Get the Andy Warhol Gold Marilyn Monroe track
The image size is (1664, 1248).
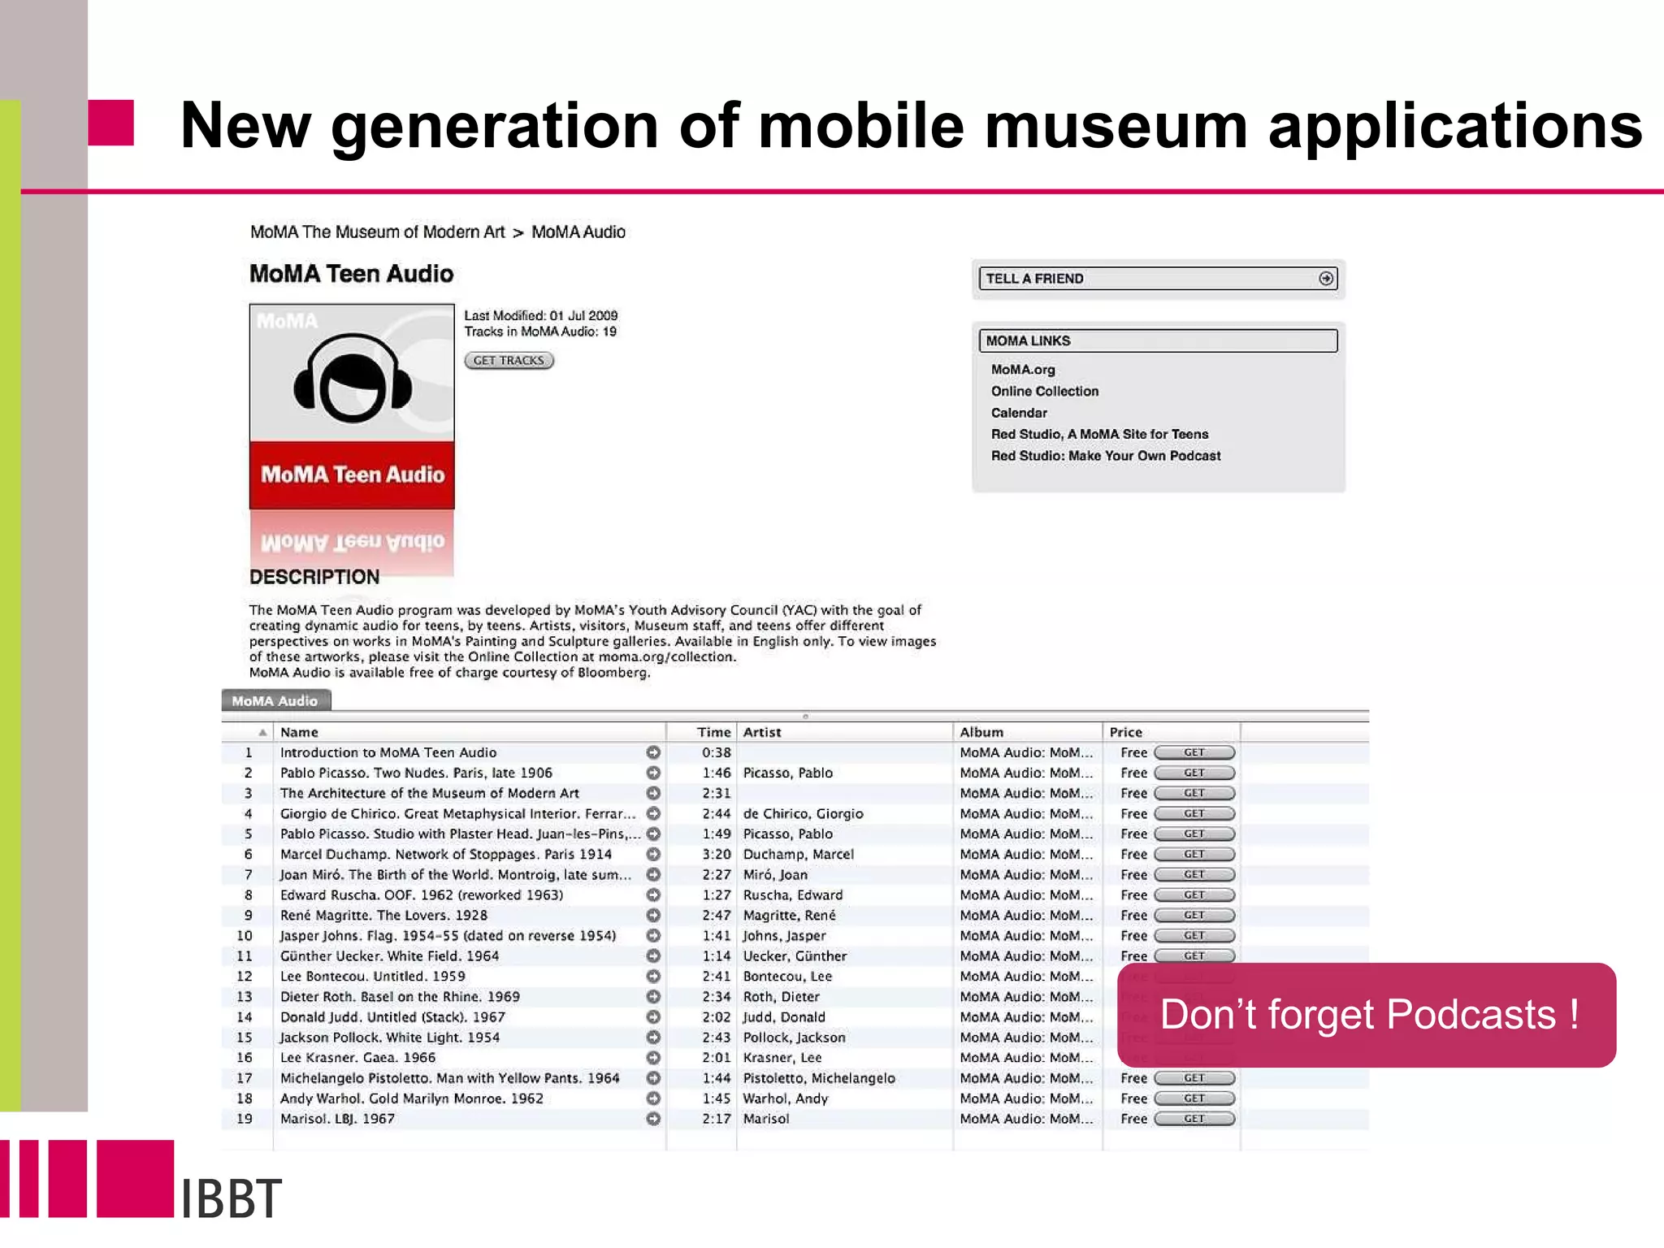pyautogui.click(x=1194, y=1098)
